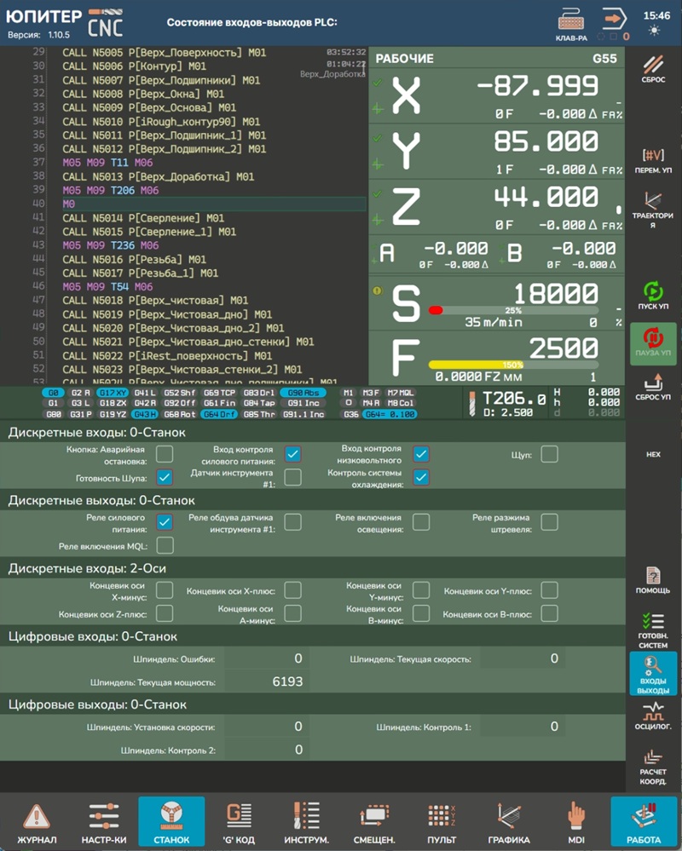Toggle the Щуп input checkbox

(x=549, y=454)
